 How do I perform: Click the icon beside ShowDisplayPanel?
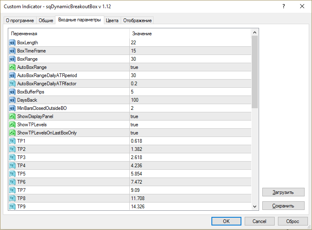click(12, 116)
